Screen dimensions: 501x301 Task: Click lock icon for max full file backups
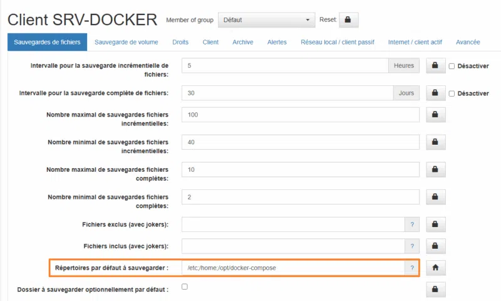tap(435, 170)
